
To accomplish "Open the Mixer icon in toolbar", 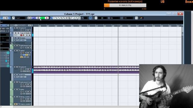I will (9, 18).
